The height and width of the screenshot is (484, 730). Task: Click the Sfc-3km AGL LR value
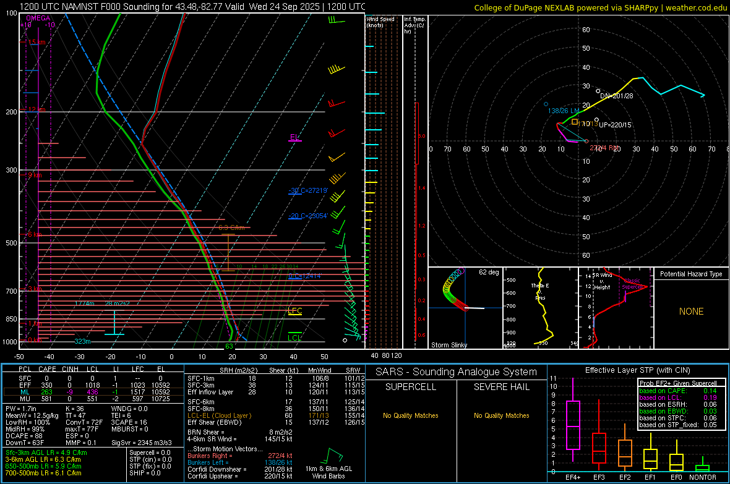point(46,452)
